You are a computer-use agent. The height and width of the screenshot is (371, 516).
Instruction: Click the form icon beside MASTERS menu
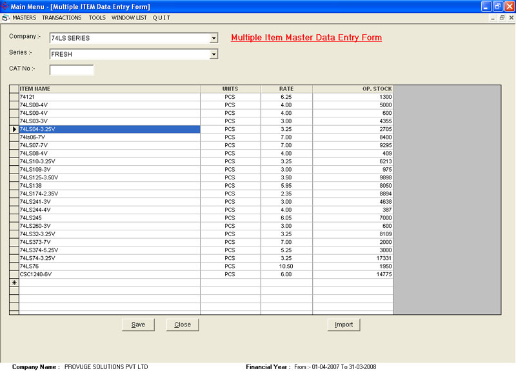point(6,17)
